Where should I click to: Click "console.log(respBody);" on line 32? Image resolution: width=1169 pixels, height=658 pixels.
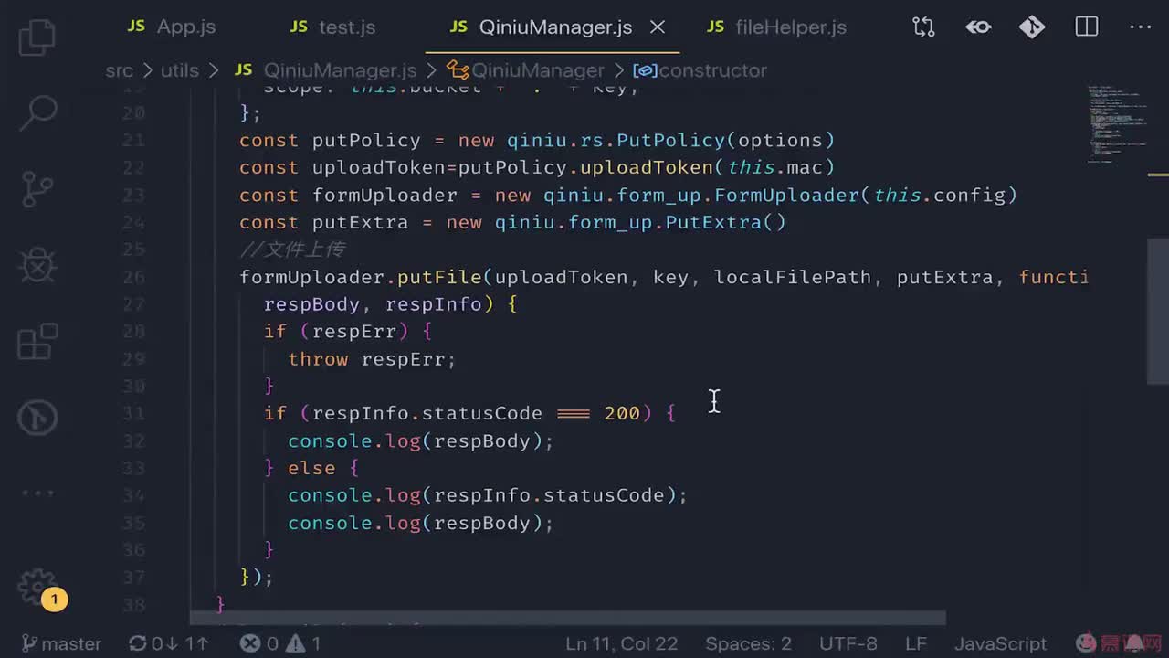(x=421, y=440)
